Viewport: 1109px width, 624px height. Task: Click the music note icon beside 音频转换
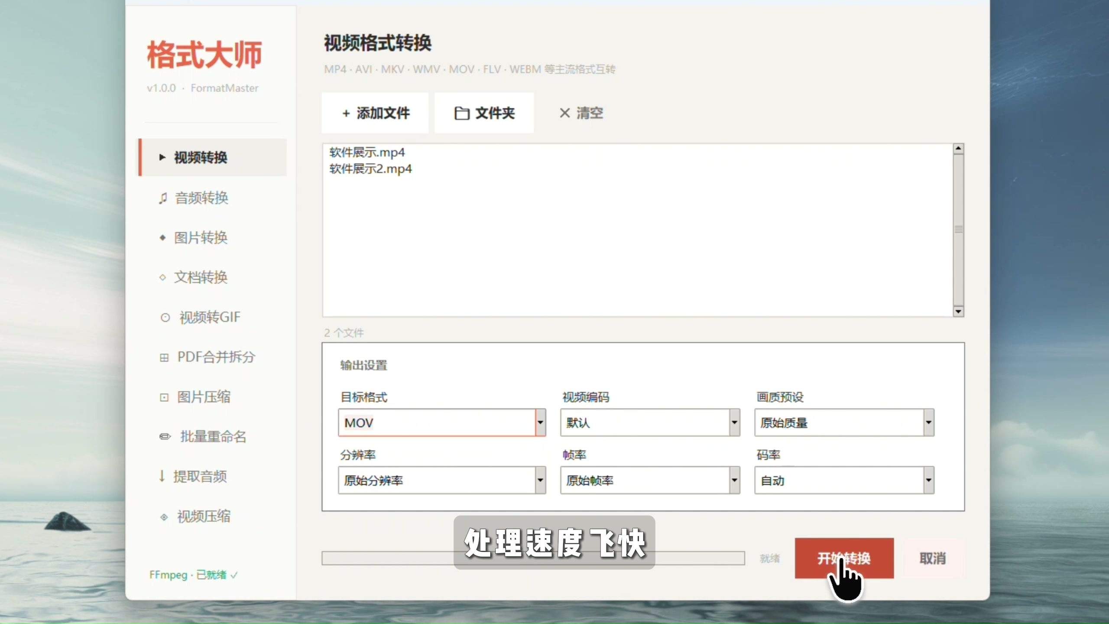[x=163, y=198]
